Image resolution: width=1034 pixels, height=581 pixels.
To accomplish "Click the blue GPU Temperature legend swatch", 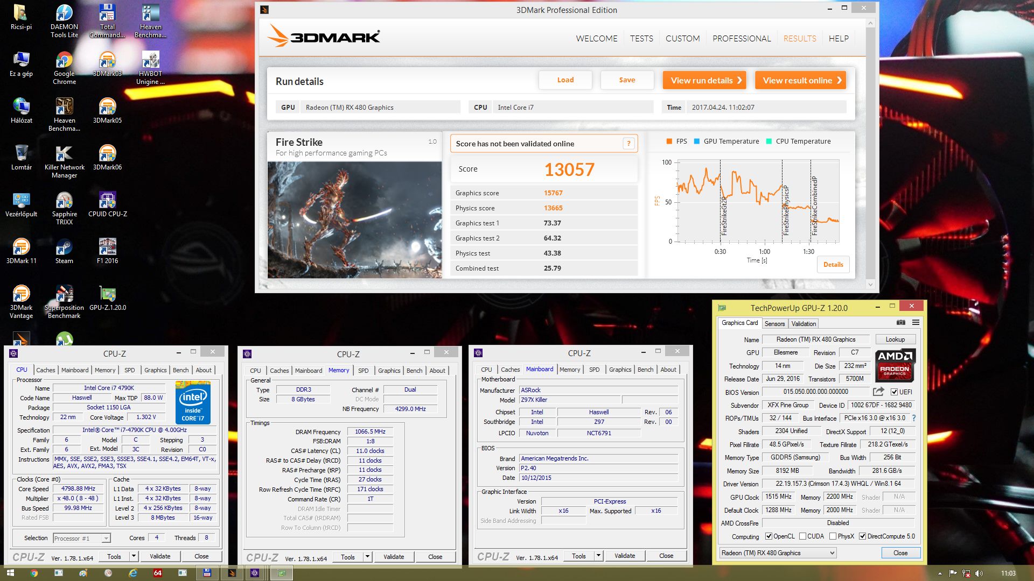I will [x=697, y=141].
